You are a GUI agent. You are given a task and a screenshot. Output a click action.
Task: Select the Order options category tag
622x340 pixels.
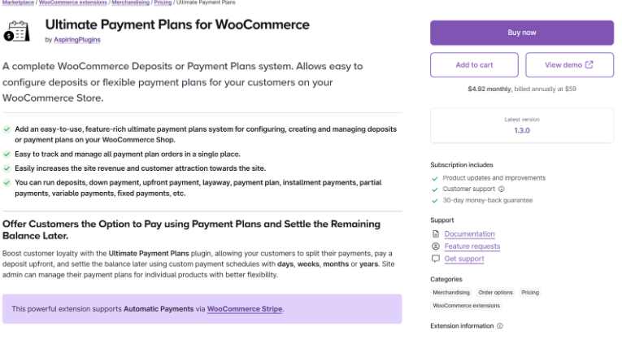[494, 292]
